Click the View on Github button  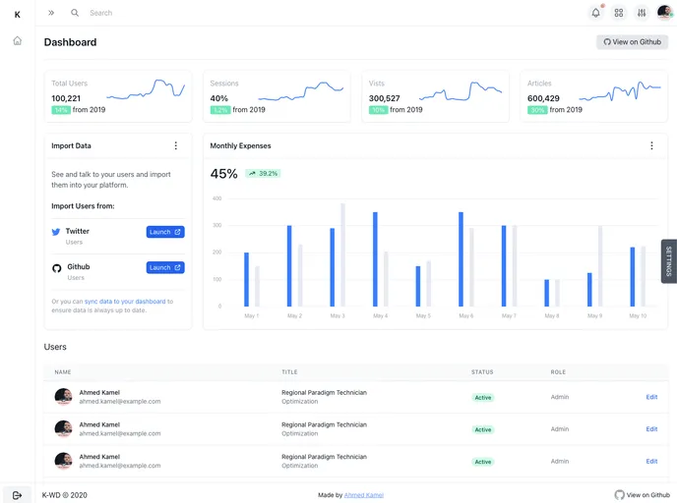632,42
